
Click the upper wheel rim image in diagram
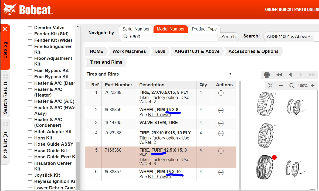tap(294, 107)
